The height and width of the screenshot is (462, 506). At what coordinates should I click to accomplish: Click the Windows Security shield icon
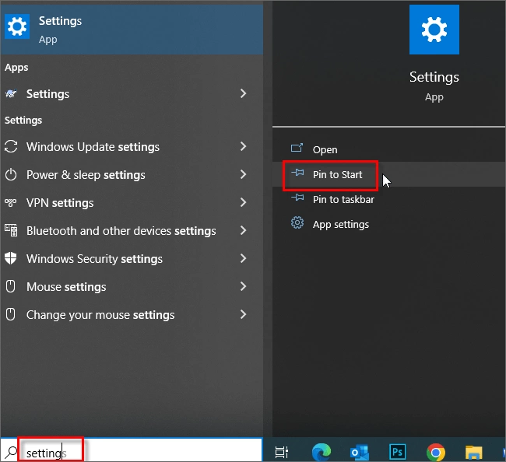point(11,258)
